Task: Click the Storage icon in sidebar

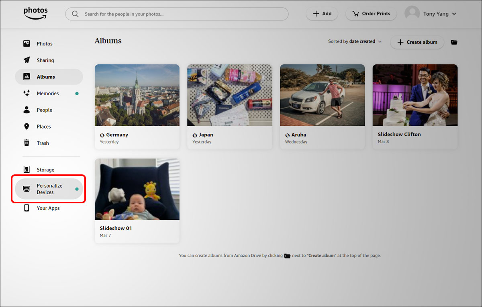Action: (x=27, y=170)
